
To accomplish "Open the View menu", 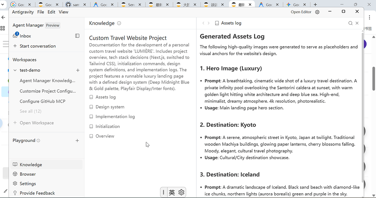I will 64,12.
